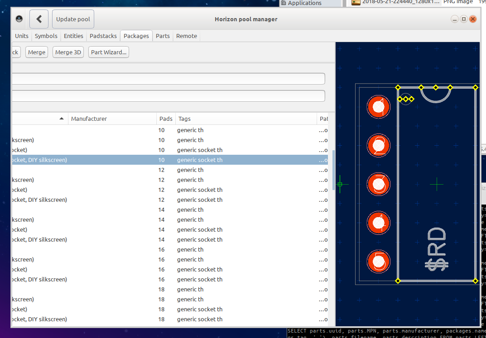
Task: Click the back arrow button
Action: 39,19
